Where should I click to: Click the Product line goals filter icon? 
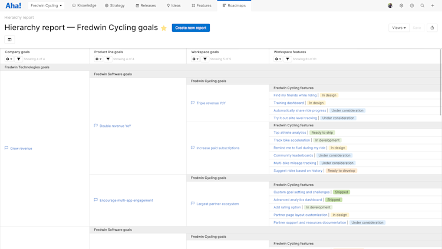(x=108, y=59)
